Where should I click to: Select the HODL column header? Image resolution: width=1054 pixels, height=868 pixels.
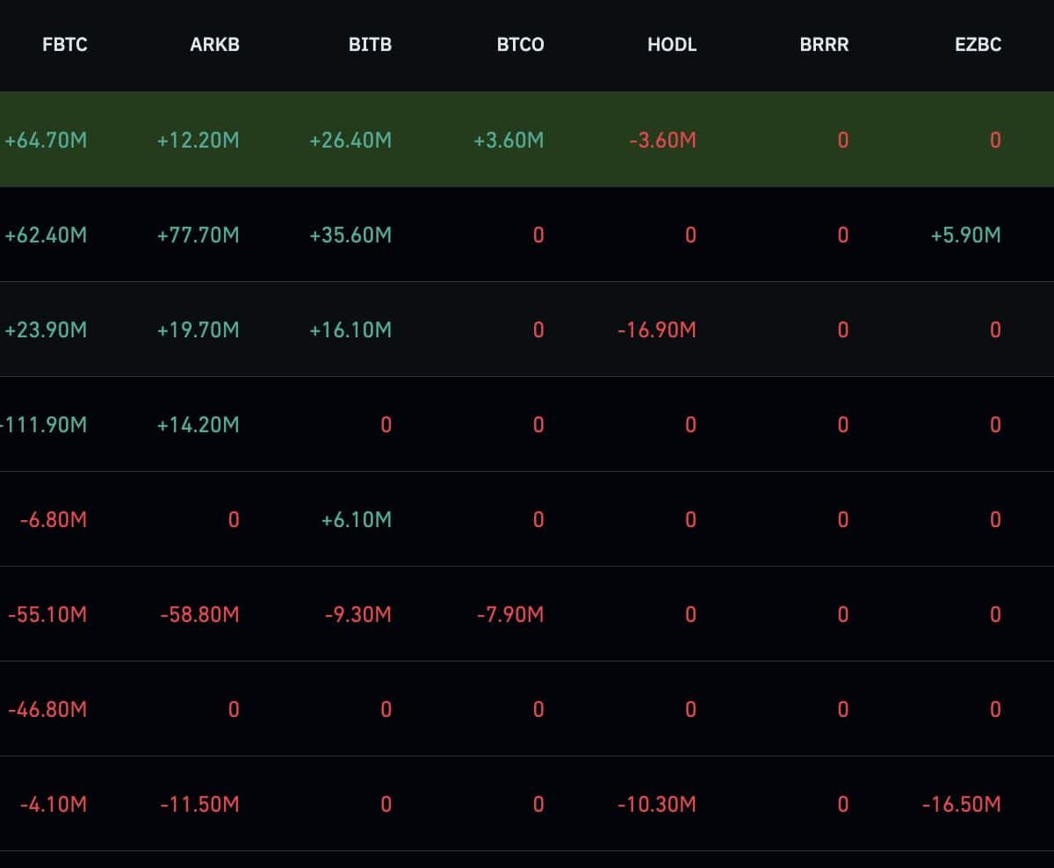click(x=672, y=45)
